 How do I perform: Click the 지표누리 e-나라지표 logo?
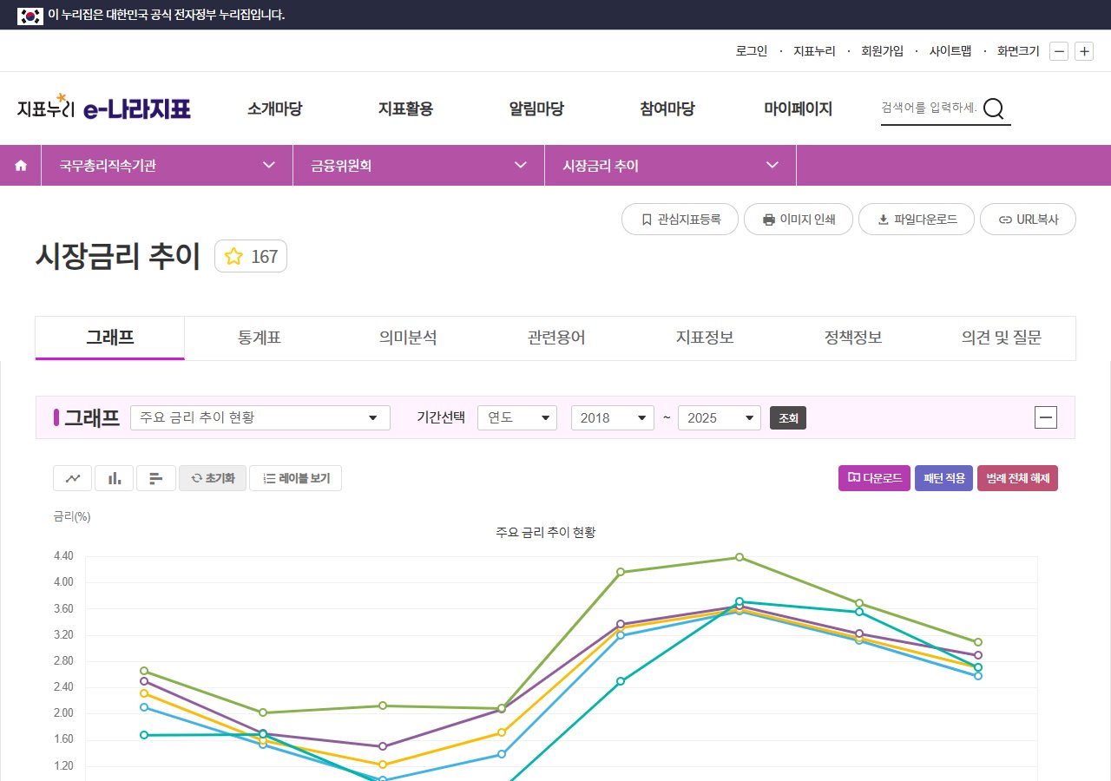pyautogui.click(x=104, y=108)
